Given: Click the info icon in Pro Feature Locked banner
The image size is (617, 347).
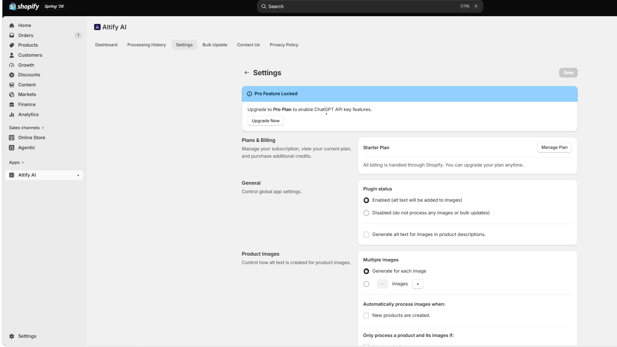Looking at the screenshot, I should coord(249,94).
